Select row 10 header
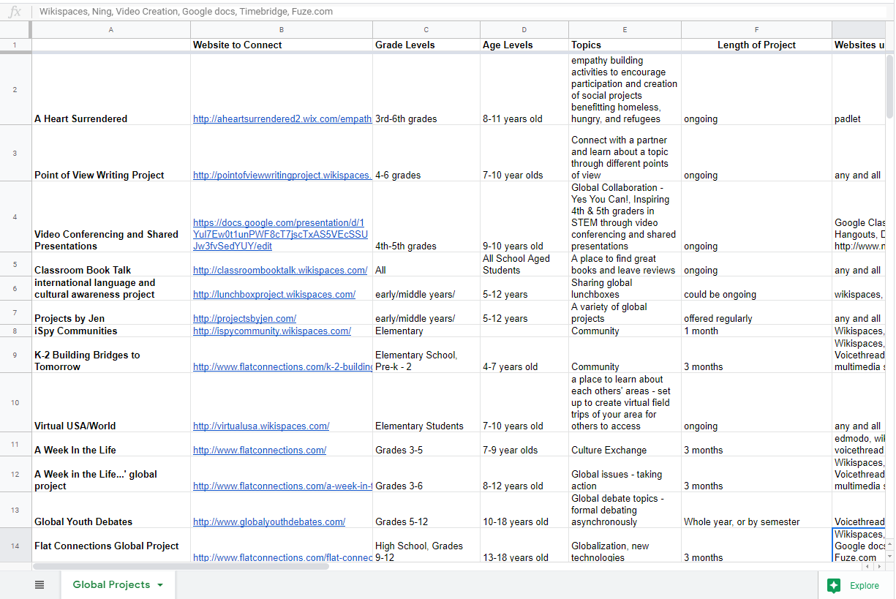The width and height of the screenshot is (896, 599). tap(15, 402)
